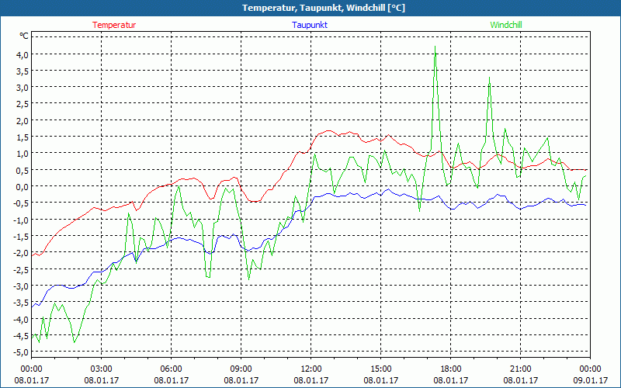621x388 pixels.
Task: Click the blue Taupunkt legend label
Action: click(x=310, y=25)
